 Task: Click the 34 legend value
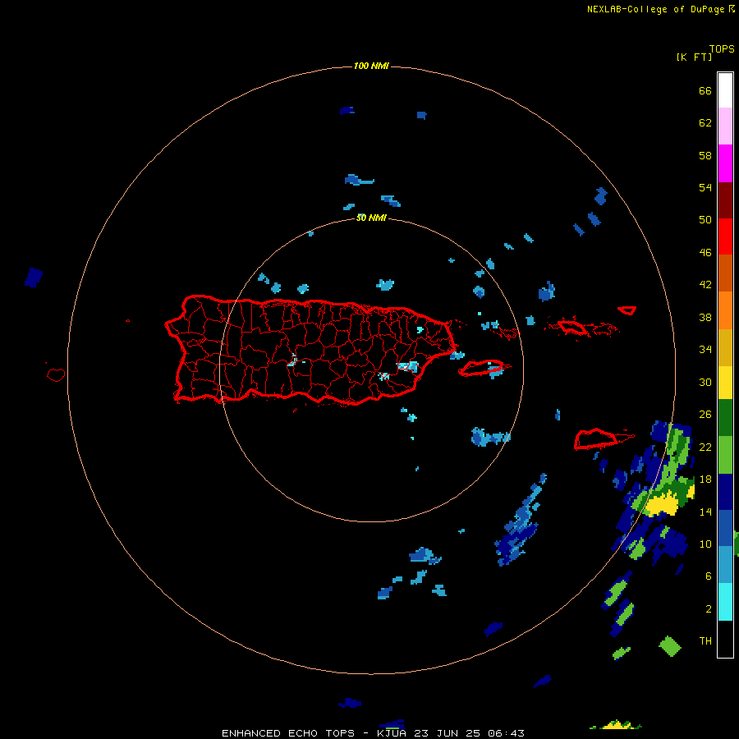click(x=705, y=350)
